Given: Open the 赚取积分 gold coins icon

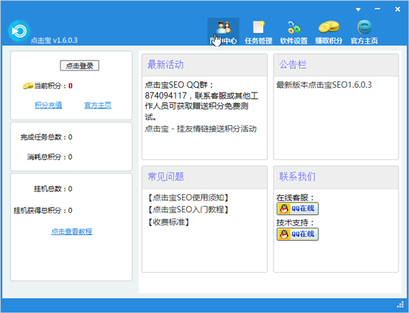Looking at the screenshot, I should tap(328, 31).
